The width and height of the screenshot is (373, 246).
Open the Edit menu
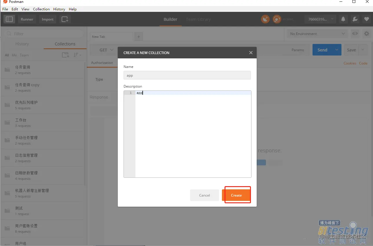[x=15, y=9]
